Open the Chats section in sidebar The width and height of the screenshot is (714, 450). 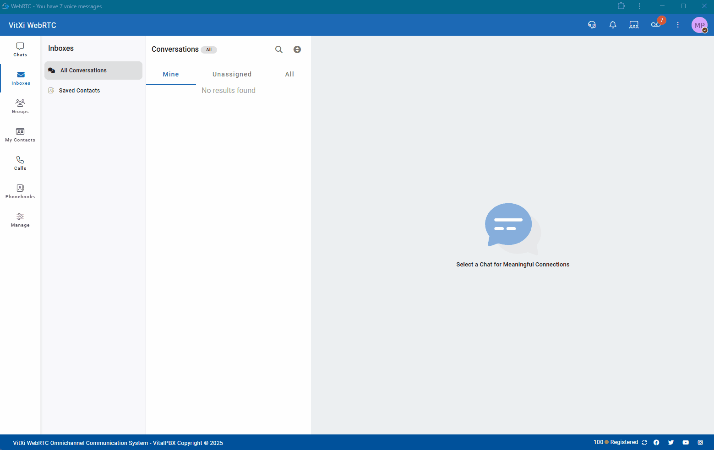(x=20, y=49)
